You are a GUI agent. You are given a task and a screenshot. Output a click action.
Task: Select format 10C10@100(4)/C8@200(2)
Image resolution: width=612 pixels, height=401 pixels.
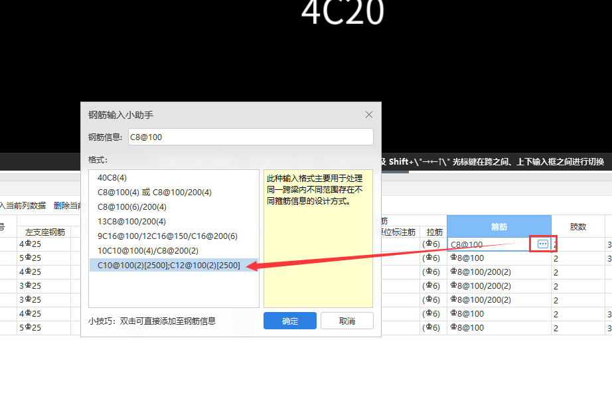click(174, 251)
